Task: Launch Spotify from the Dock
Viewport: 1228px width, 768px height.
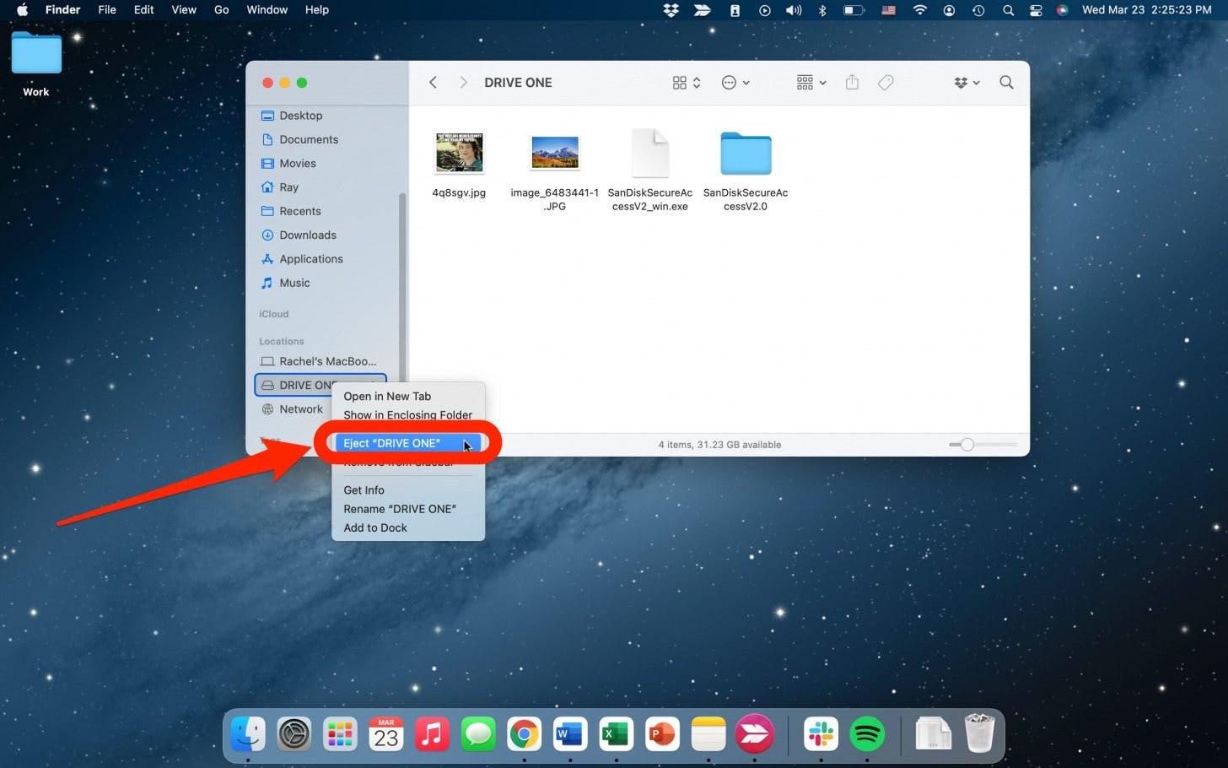Action: coord(866,733)
